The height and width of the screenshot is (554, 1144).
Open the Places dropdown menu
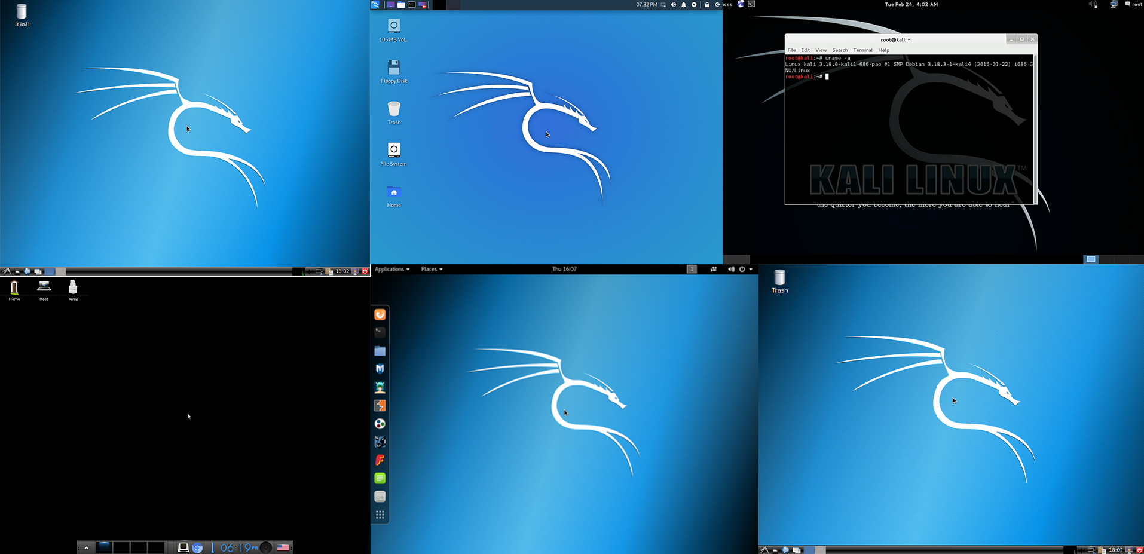coord(432,269)
